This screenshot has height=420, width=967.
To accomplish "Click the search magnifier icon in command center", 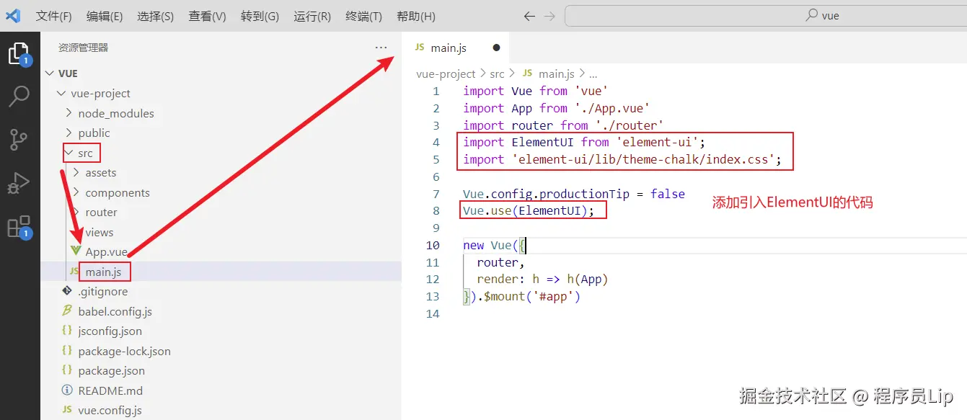I will pyautogui.click(x=812, y=15).
